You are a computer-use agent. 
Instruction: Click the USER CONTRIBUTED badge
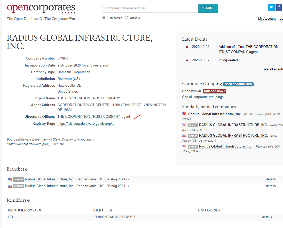point(238,84)
